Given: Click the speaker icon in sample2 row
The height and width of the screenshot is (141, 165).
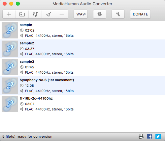Looking at the screenshot, I should click(22, 54).
